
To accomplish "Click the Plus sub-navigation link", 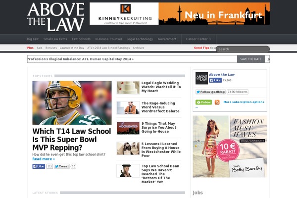I will coord(30,48).
